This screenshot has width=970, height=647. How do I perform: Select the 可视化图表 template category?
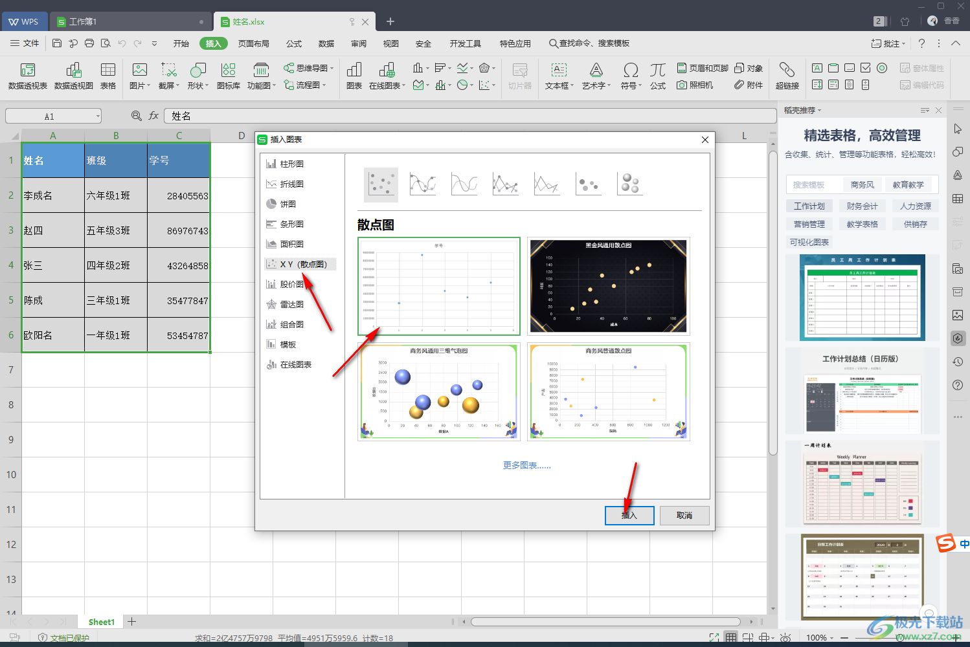(x=809, y=242)
